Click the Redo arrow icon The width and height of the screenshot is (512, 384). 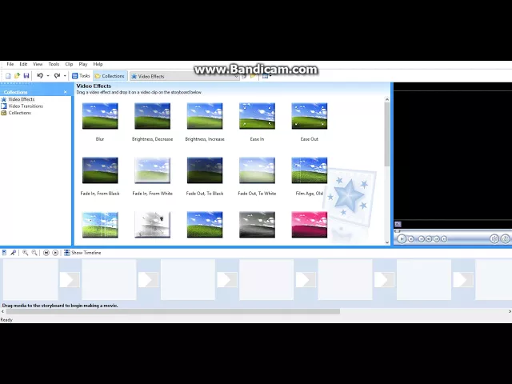(57, 76)
